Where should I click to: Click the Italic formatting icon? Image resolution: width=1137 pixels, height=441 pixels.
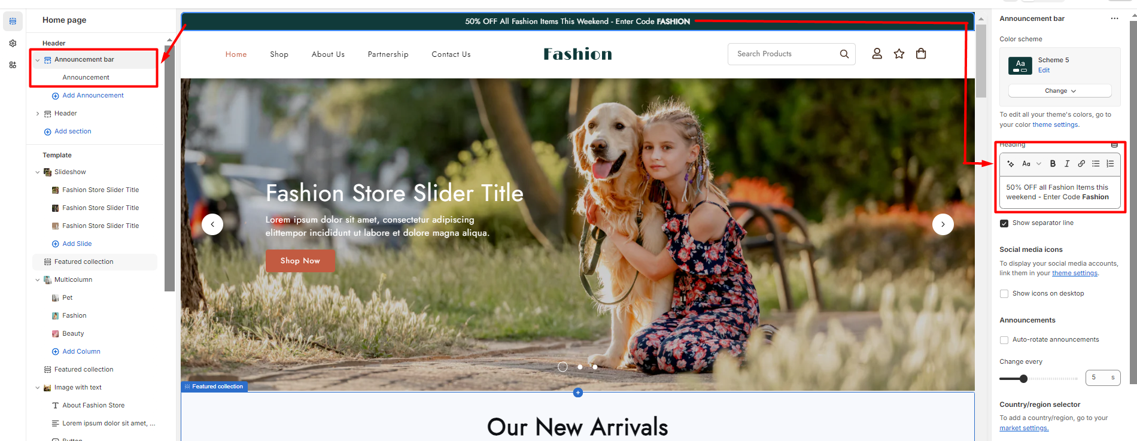tap(1067, 163)
